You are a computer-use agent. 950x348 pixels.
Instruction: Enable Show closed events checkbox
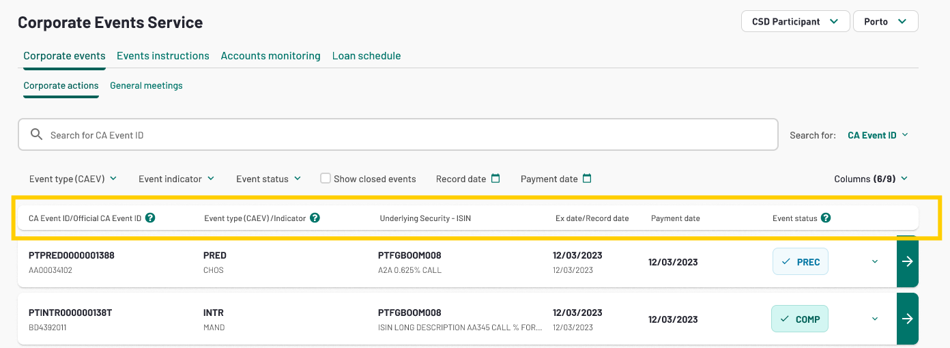[326, 178]
